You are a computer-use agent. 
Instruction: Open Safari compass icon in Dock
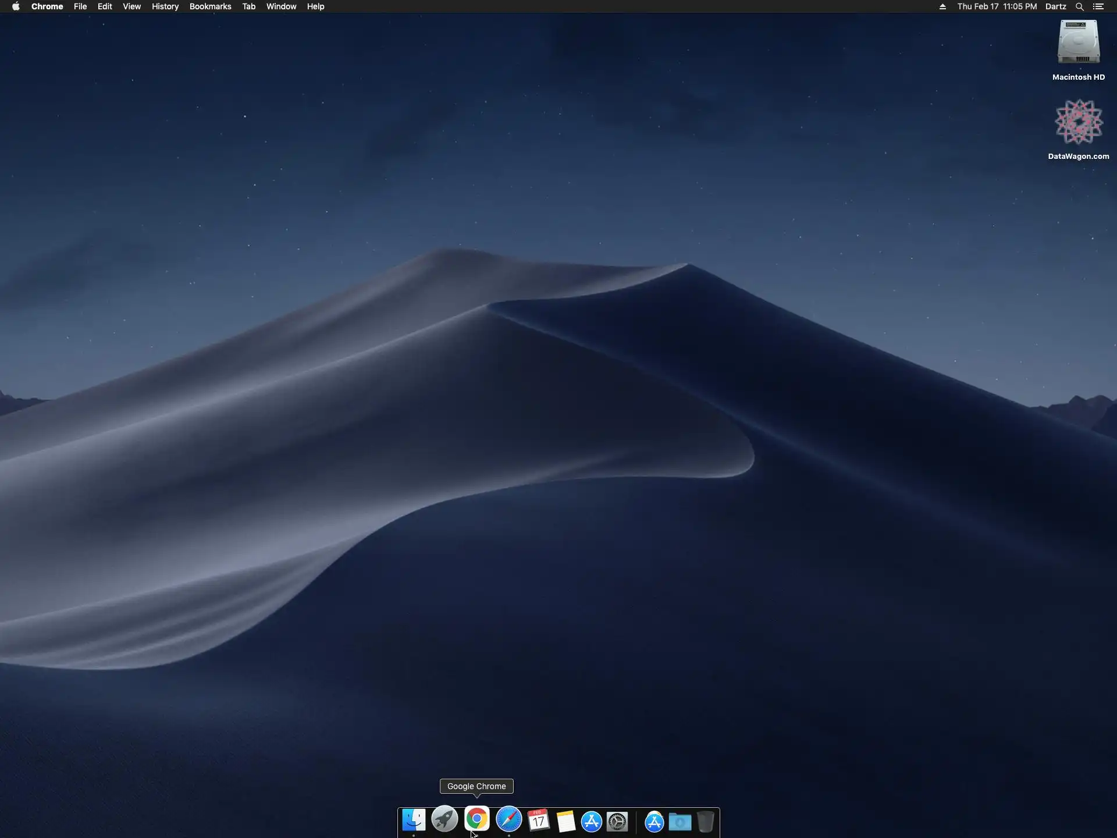[508, 821]
